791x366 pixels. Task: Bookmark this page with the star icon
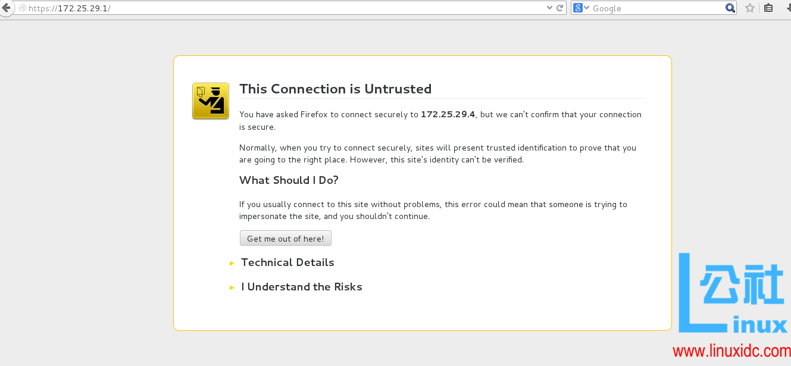click(750, 8)
